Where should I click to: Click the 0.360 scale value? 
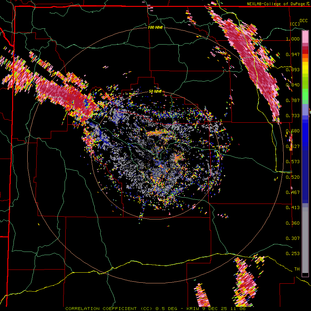293,223
